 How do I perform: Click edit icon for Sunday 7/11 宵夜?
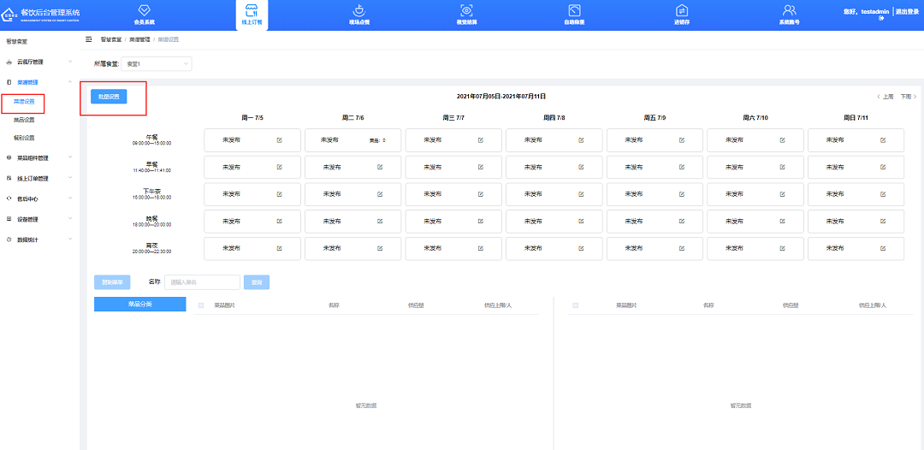coord(883,248)
